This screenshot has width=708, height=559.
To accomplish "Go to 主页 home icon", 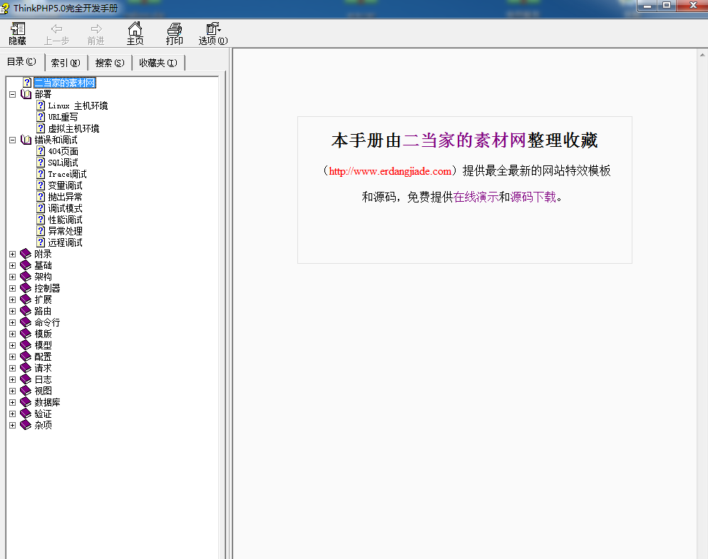I will click(x=135, y=29).
